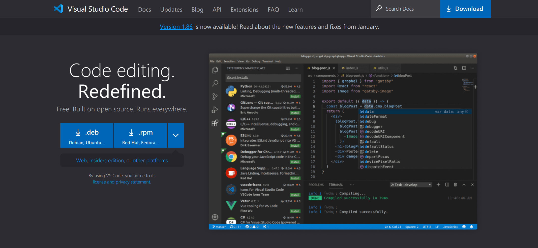This screenshot has width=538, height=248.
Task: Open the '2: Task - develop' terminal dropdown
Action: [x=411, y=185]
